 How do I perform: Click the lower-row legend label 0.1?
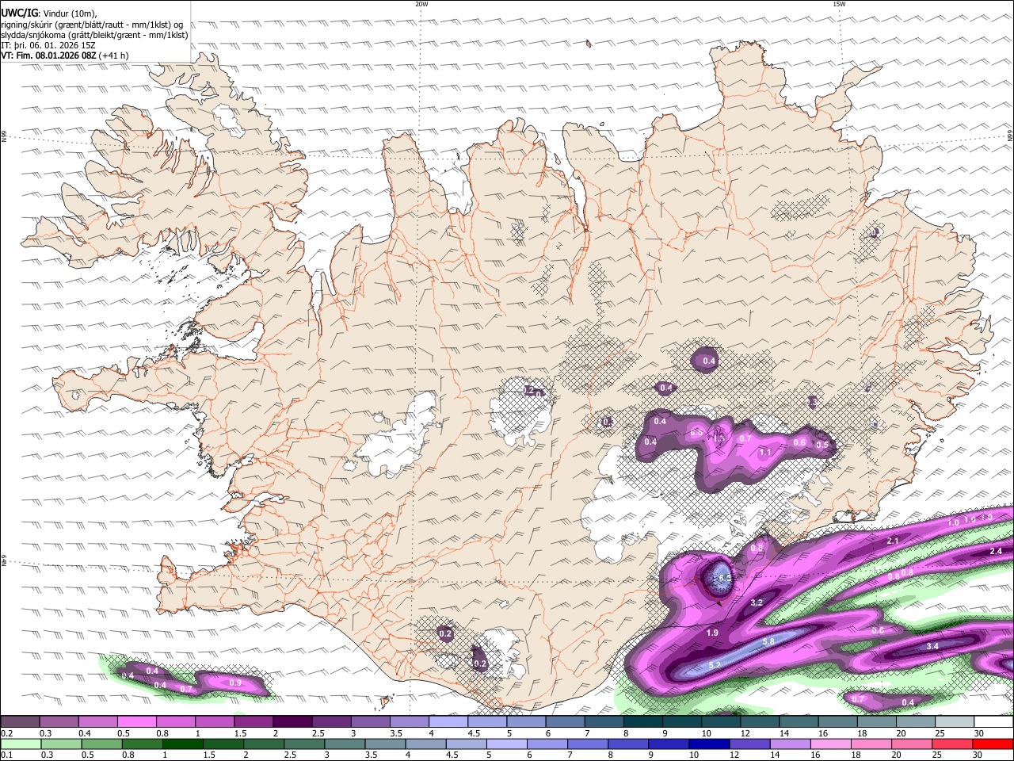click(6, 755)
